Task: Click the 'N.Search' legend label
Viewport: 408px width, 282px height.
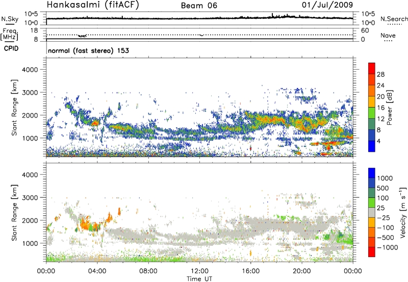Action: (x=394, y=19)
